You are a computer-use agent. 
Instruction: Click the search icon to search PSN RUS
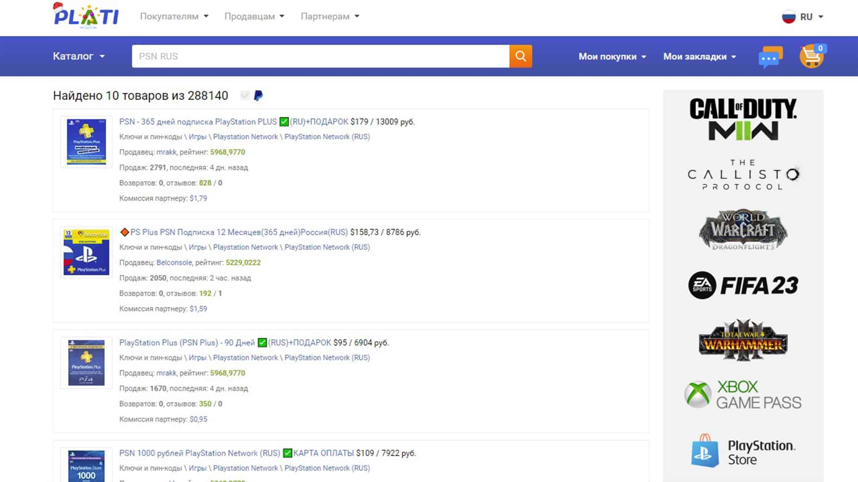[520, 56]
